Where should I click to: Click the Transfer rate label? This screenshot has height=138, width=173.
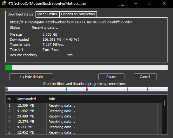pyautogui.click(x=20, y=45)
